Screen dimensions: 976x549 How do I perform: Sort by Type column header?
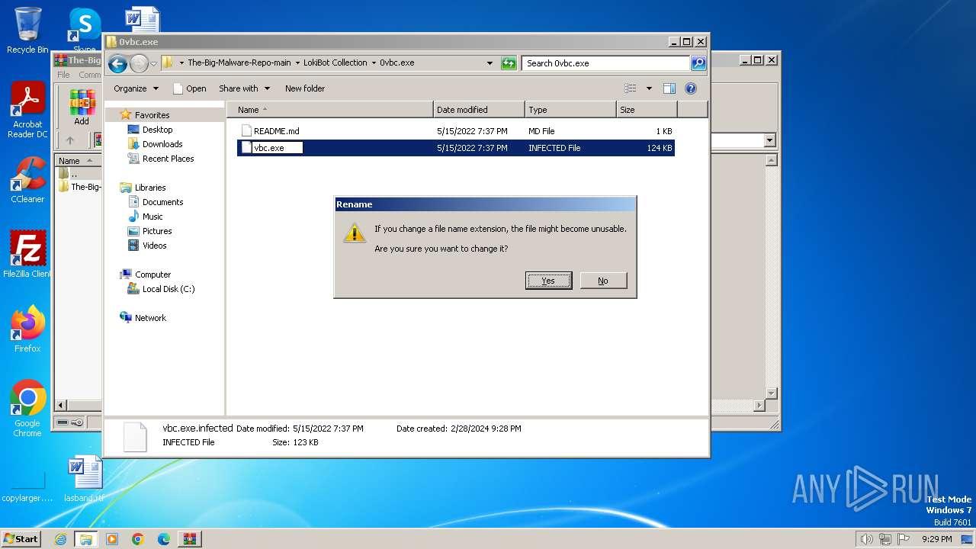click(x=570, y=110)
